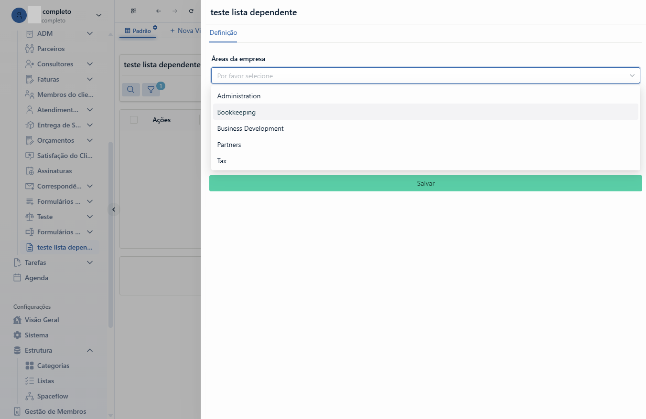Choose Administration from the list
The image size is (646, 419).
tap(426, 96)
